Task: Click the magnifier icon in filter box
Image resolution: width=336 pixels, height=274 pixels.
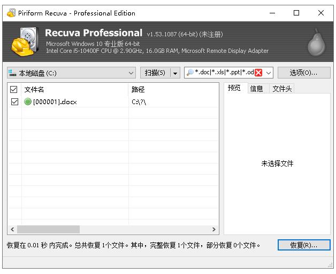Action: pyautogui.click(x=190, y=73)
